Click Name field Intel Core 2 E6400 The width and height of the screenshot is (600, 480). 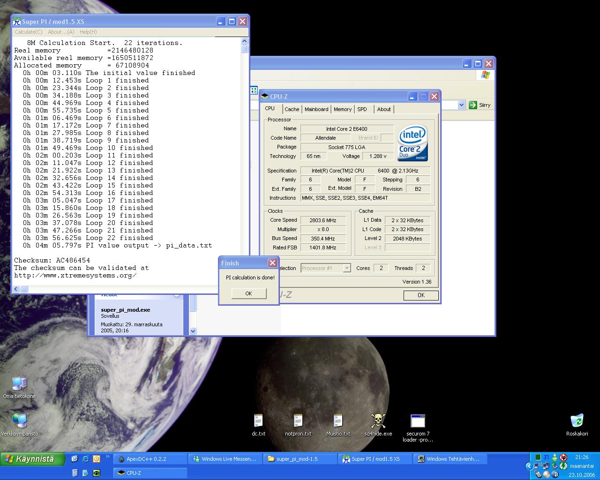pyautogui.click(x=347, y=129)
